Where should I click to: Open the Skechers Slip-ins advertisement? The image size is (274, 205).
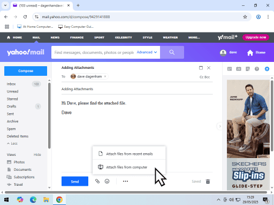pyautogui.click(x=248, y=135)
